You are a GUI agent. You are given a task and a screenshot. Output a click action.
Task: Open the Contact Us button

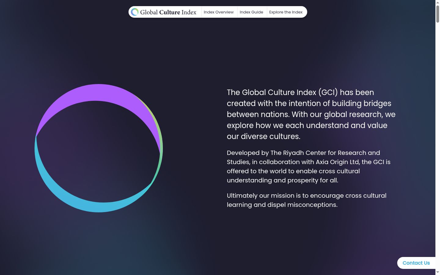click(x=416, y=263)
